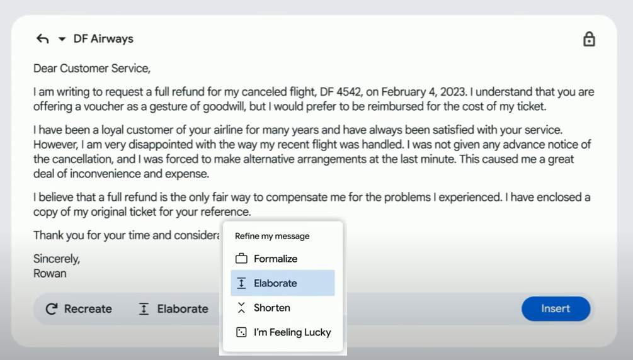Pick Shorten in the refine menu
The image size is (633, 360).
coord(272,308)
